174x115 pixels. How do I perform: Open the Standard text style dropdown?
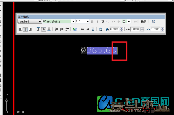tap(29, 22)
